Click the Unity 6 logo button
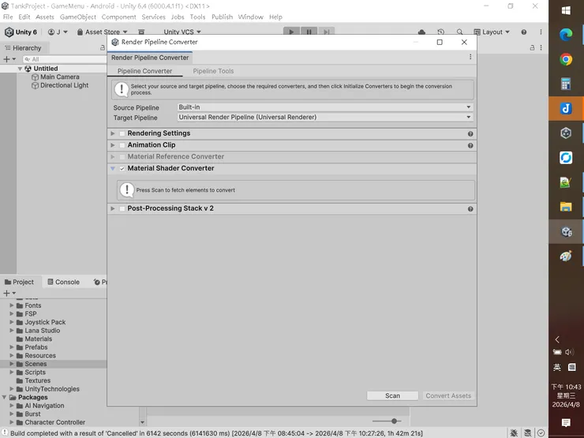The height and width of the screenshot is (438, 584). [x=21, y=32]
